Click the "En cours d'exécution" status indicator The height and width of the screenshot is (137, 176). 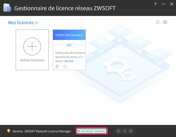pyautogui.click(x=92, y=131)
